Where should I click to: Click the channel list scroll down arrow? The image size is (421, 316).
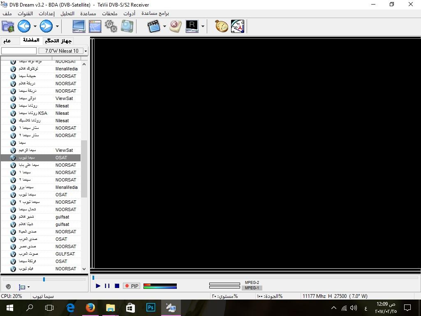pyautogui.click(x=84, y=269)
